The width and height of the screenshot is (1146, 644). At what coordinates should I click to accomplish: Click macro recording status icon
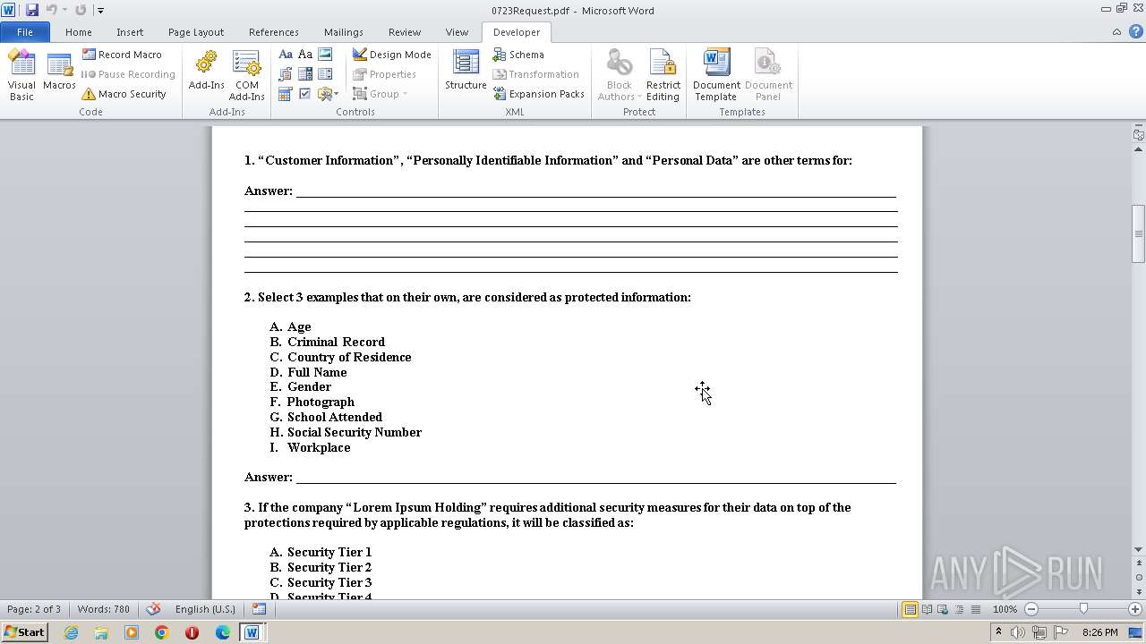click(259, 609)
